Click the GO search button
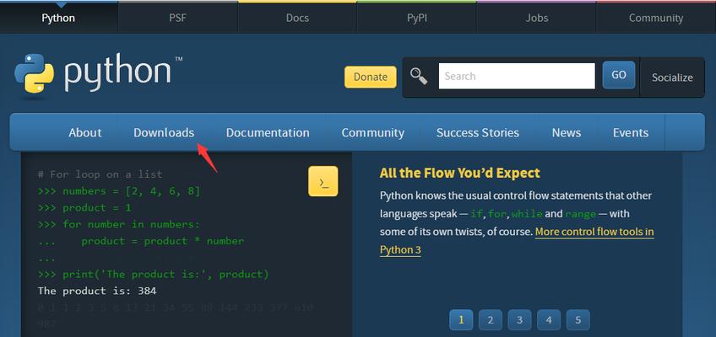The image size is (716, 337). pos(619,75)
